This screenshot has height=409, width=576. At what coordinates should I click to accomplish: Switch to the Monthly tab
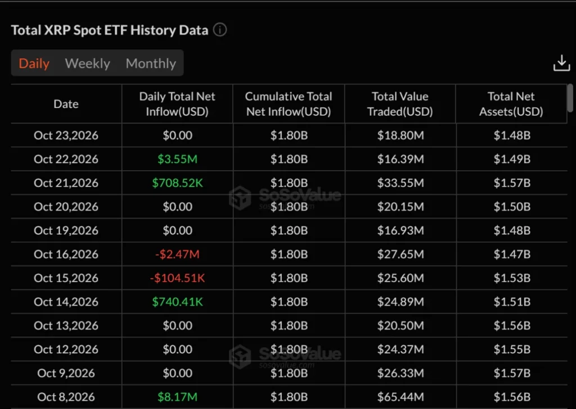pyautogui.click(x=151, y=63)
